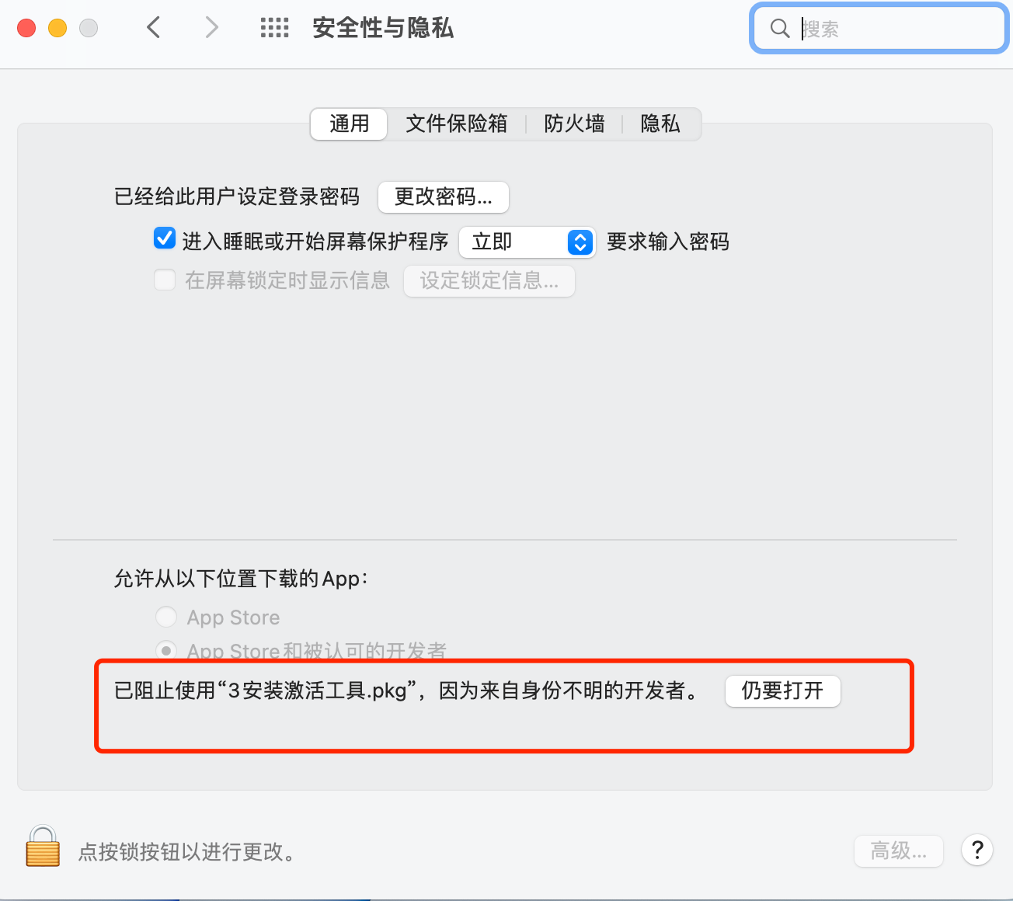Go forward with the right chevron arrow
This screenshot has width=1013, height=901.
click(211, 28)
